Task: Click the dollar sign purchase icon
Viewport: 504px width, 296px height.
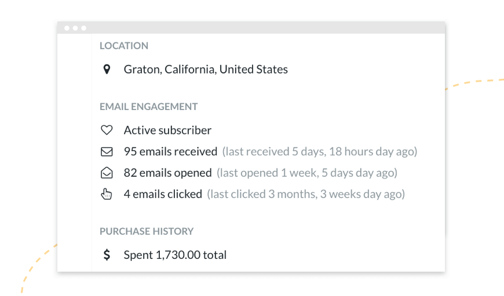Action: (x=107, y=254)
